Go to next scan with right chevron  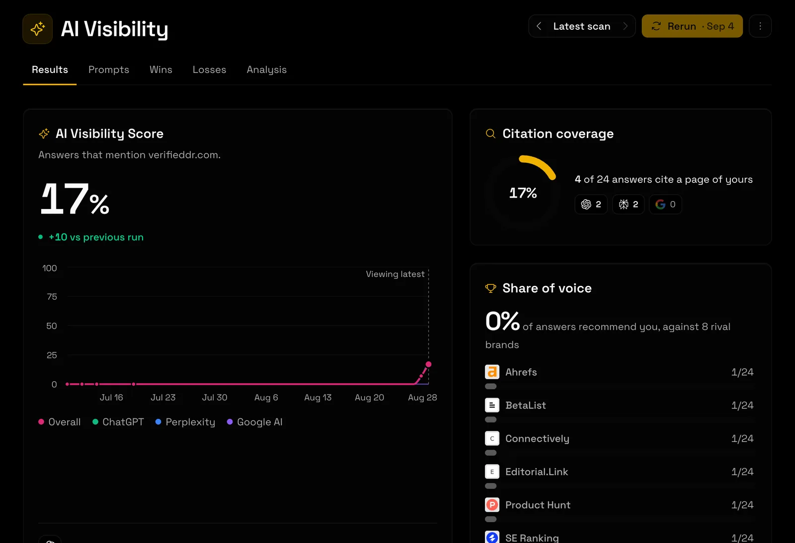coord(625,26)
